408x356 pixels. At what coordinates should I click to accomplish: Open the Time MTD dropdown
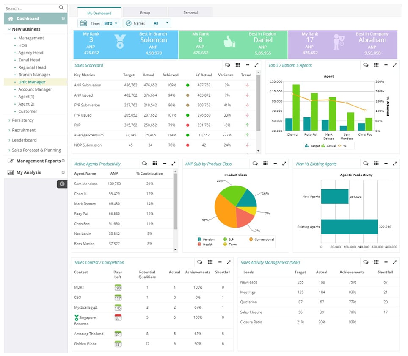[100, 23]
